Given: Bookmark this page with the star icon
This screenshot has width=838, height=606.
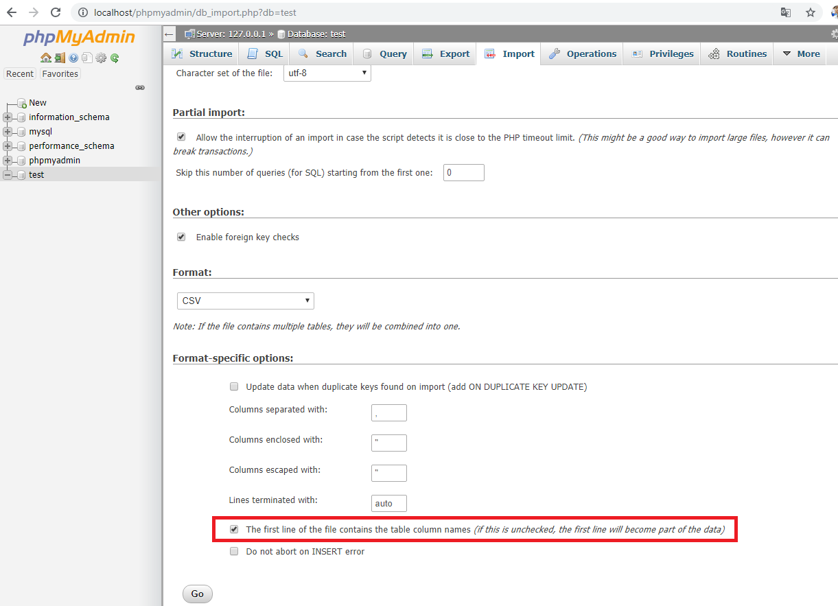Looking at the screenshot, I should click(x=811, y=12).
